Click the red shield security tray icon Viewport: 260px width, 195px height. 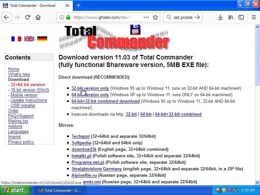(x=230, y=190)
